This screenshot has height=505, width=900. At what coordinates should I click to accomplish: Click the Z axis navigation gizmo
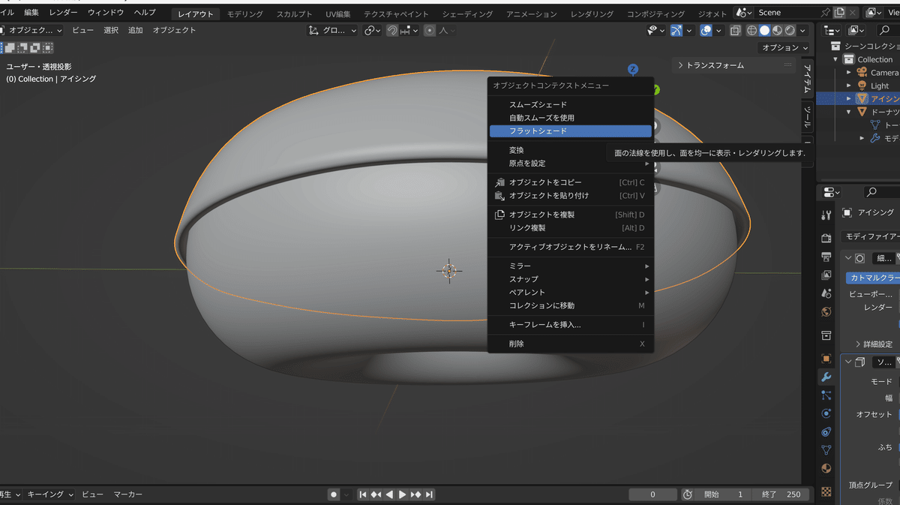coord(633,69)
